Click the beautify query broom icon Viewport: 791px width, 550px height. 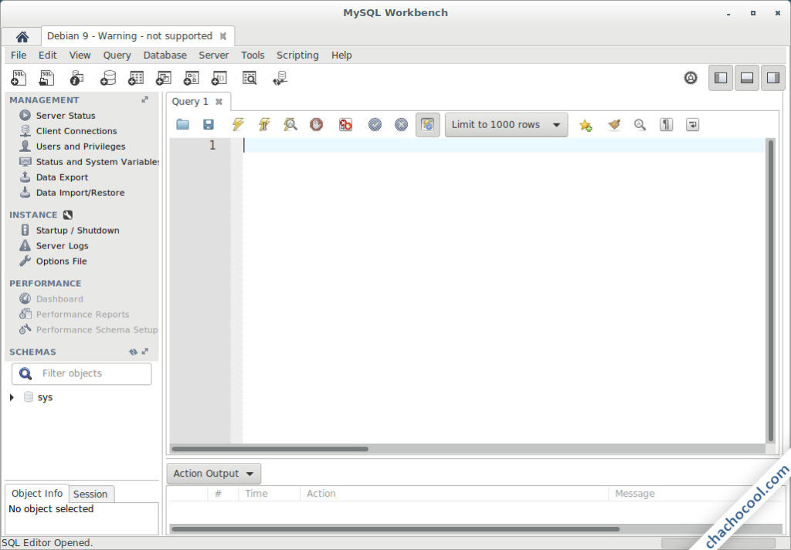[x=614, y=124]
